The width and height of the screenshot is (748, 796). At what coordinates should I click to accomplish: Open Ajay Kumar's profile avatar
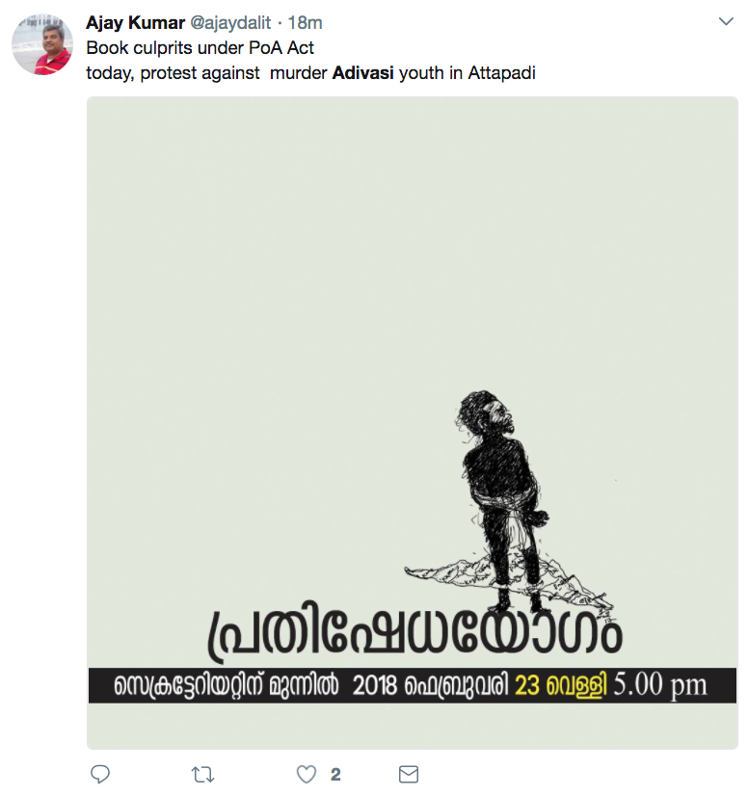click(42, 44)
